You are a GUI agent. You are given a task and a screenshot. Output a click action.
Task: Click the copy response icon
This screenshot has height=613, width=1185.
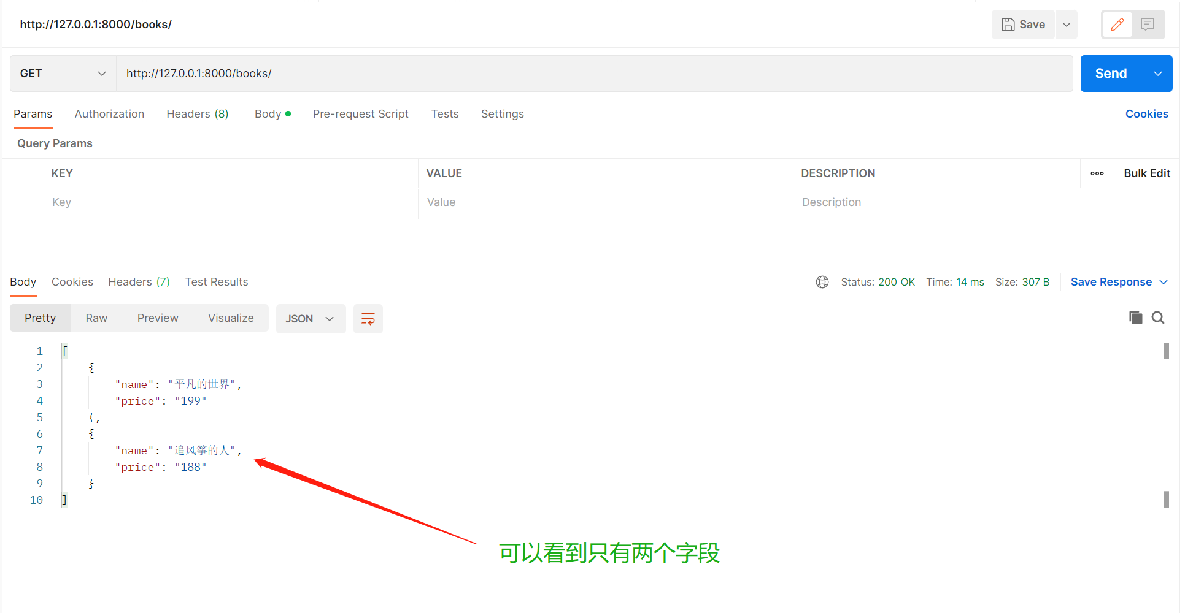click(1136, 318)
